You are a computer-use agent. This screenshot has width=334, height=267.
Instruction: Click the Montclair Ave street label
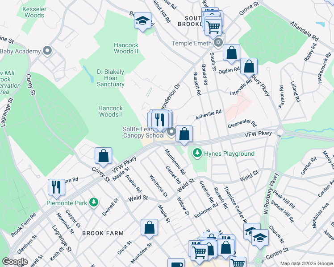tap(320, 216)
